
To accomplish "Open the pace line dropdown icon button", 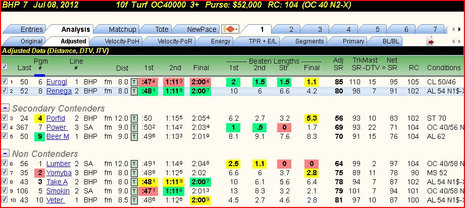I will [x=230, y=29].
